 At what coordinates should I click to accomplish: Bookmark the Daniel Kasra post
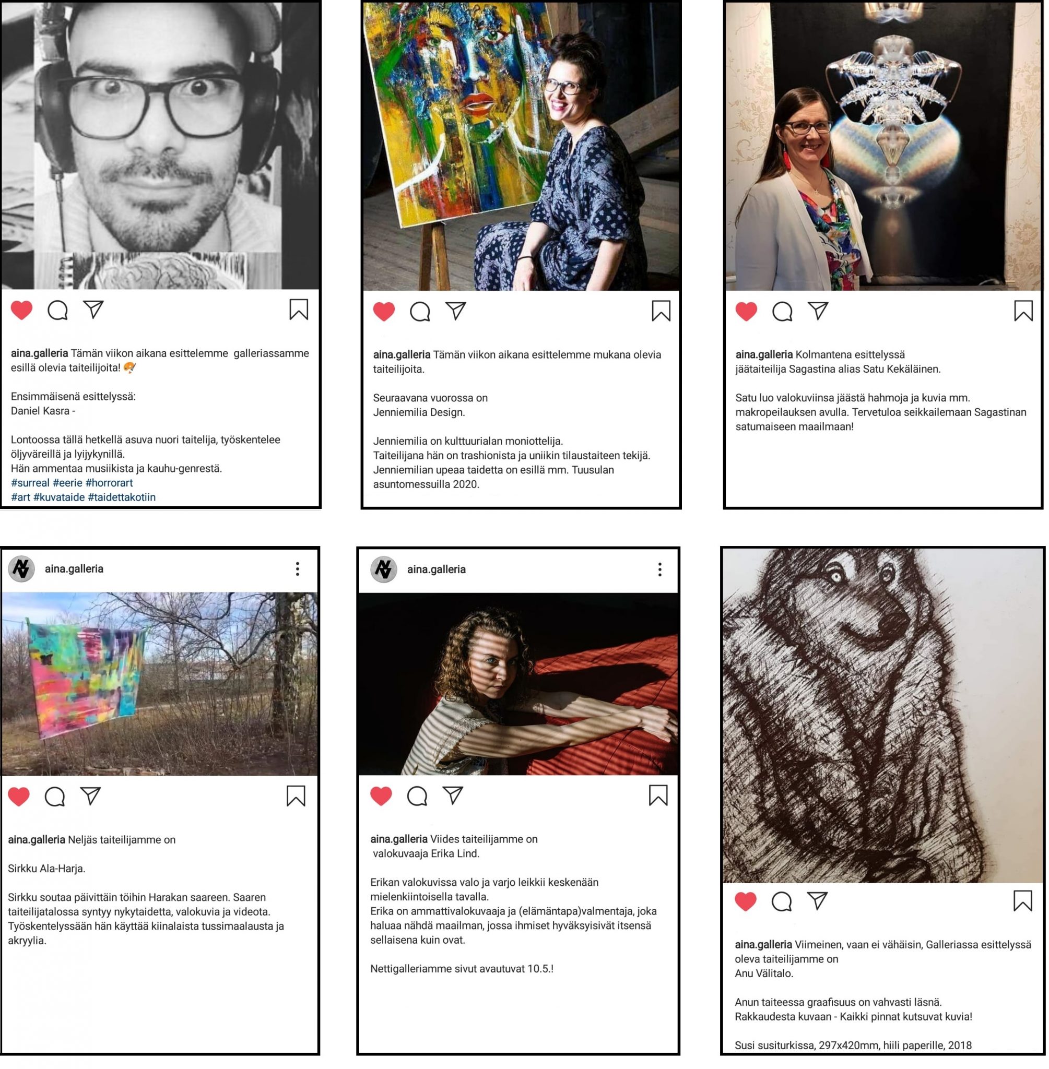pyautogui.click(x=299, y=310)
